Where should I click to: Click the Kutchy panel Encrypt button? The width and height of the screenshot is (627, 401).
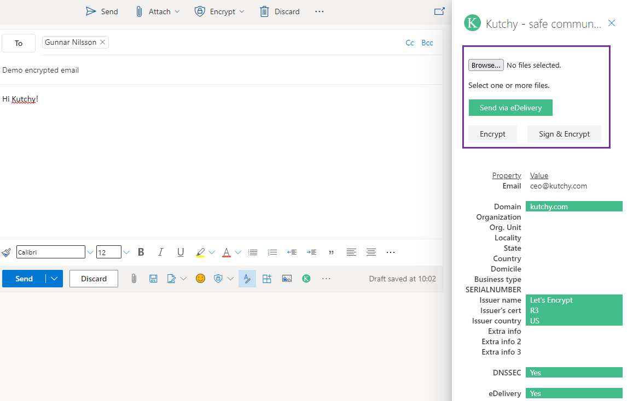tap(492, 134)
